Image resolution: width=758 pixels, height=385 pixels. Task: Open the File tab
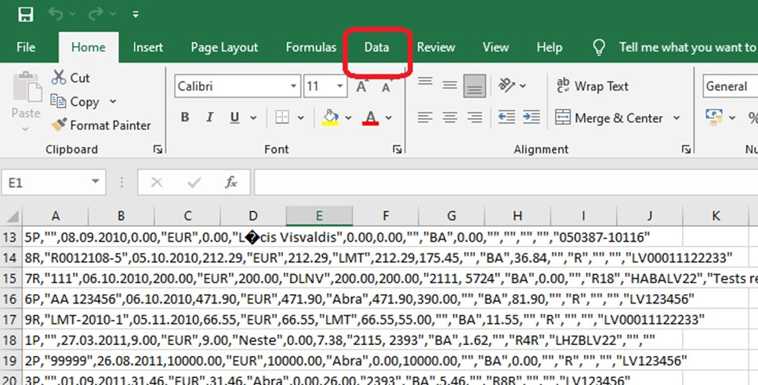click(26, 47)
